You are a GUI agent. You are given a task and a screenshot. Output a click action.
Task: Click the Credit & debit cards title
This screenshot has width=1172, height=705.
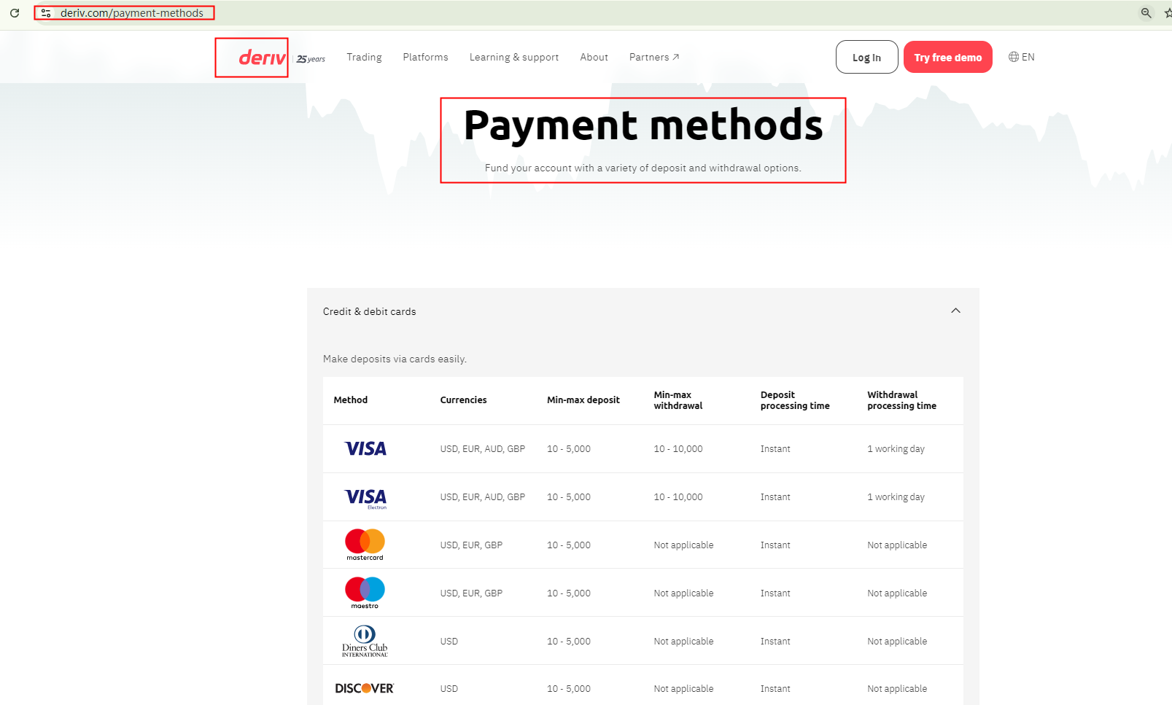(369, 311)
